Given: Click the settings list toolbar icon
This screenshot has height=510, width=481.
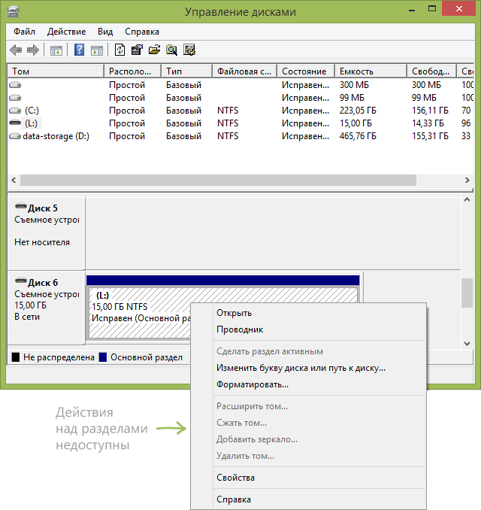Looking at the screenshot, I should 189,50.
